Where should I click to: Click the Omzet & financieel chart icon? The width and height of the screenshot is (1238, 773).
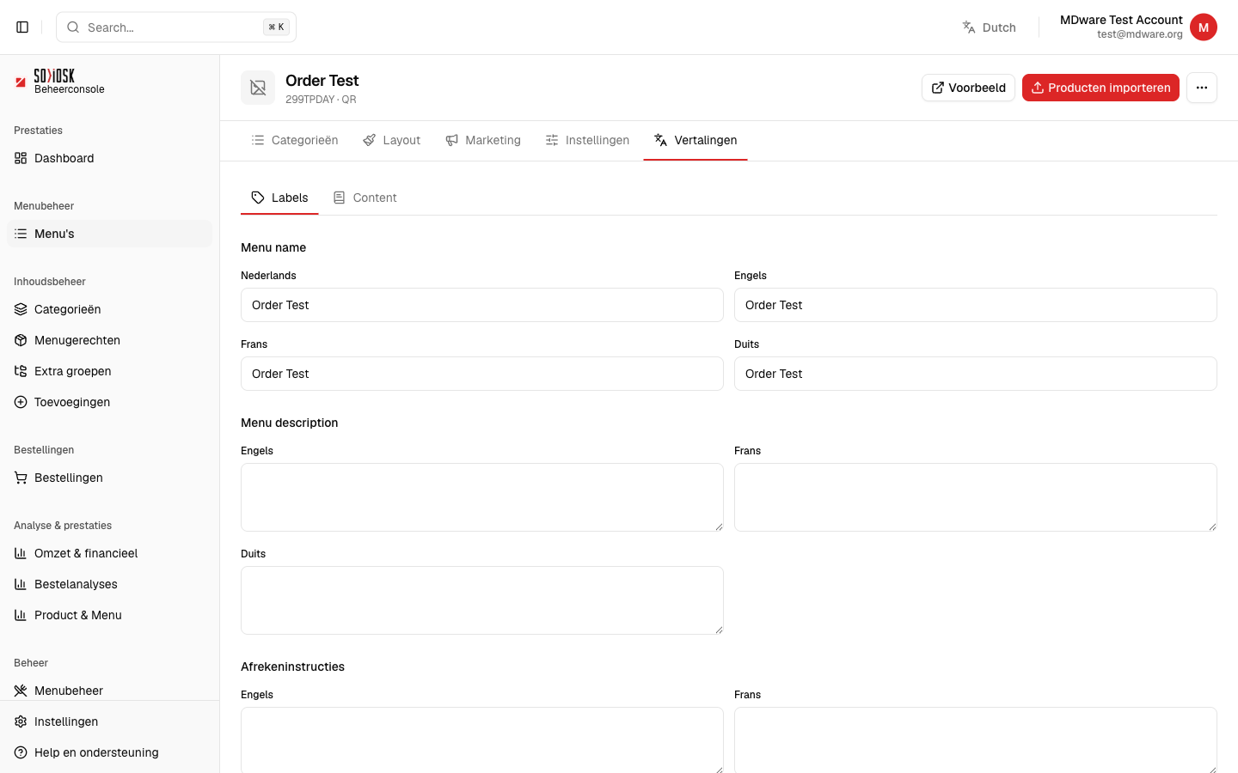[x=21, y=553]
